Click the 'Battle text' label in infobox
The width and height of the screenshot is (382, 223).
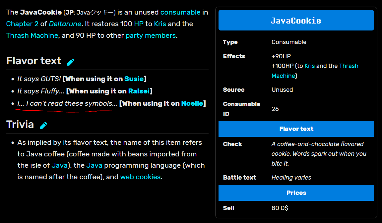pos(239,178)
